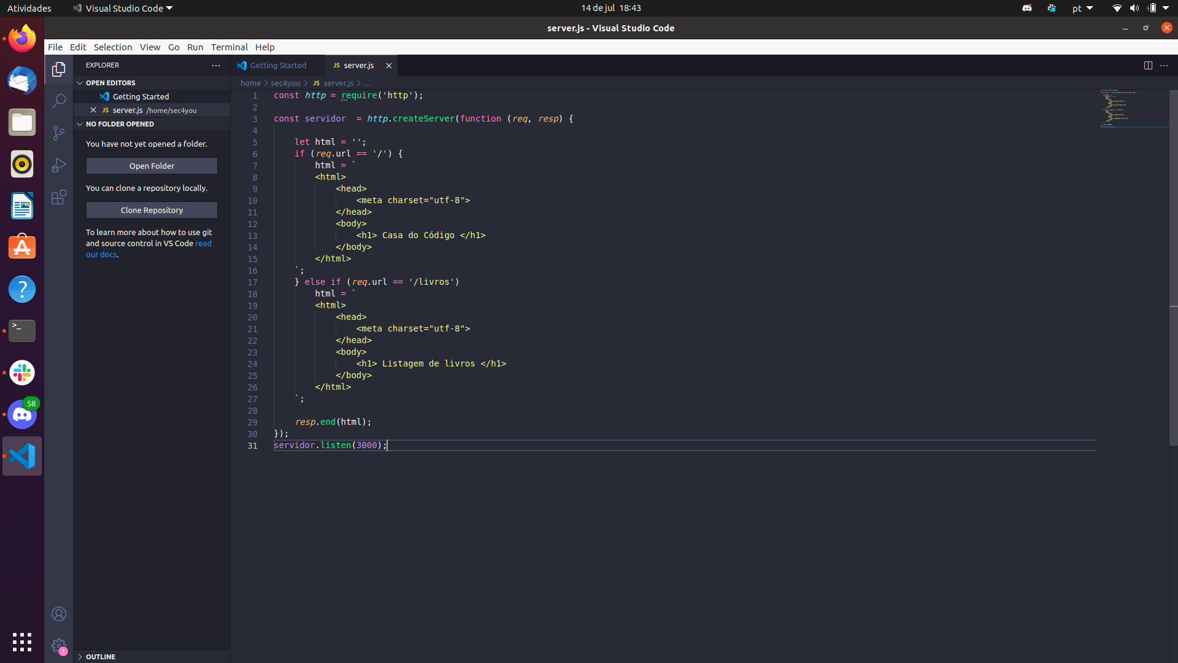Click the Clone Repository button
The image size is (1178, 663).
coord(152,210)
